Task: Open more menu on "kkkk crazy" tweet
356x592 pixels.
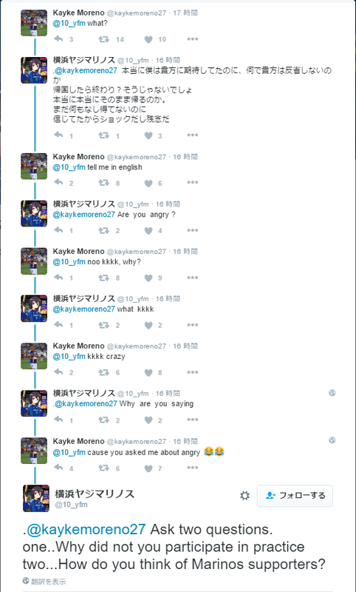Action: click(193, 372)
